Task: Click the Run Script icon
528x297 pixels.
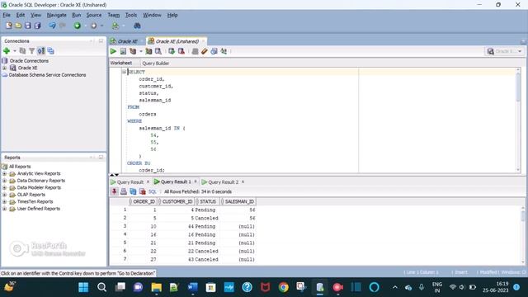Action: point(123,51)
